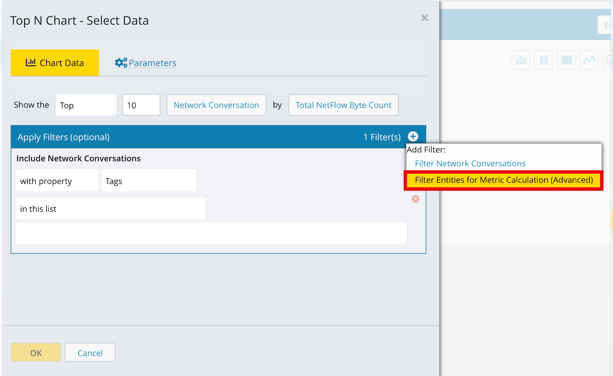Click the plus icon to add filter

[413, 137]
